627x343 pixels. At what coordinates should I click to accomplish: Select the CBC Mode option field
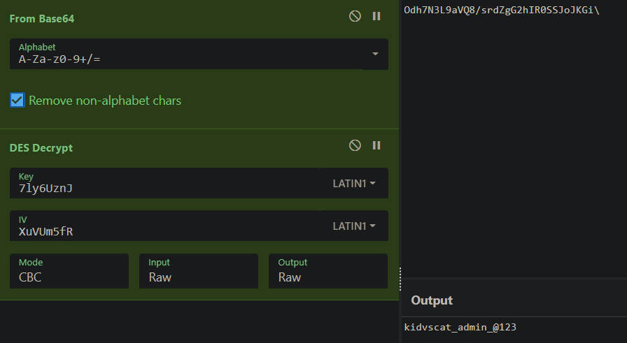(x=69, y=271)
